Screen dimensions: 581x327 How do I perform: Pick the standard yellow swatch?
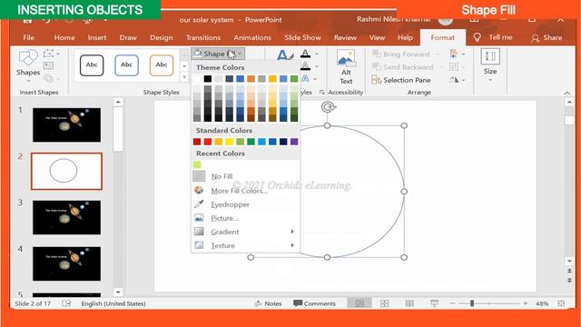[230, 142]
